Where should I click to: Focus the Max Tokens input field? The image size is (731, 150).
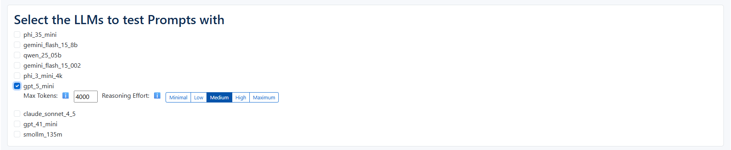86,97
